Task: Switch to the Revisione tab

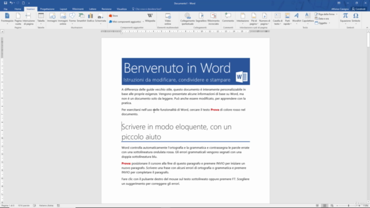Action: (x=106, y=9)
